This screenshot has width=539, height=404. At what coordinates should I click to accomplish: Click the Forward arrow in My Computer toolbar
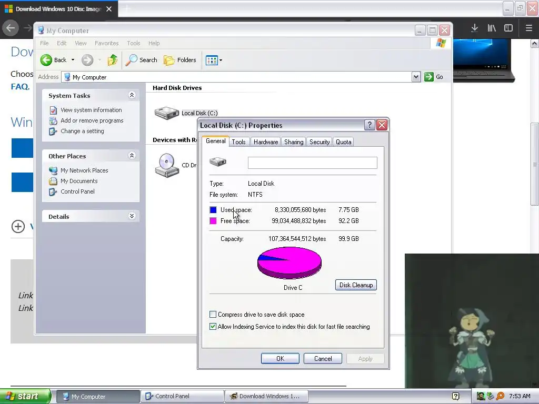87,60
